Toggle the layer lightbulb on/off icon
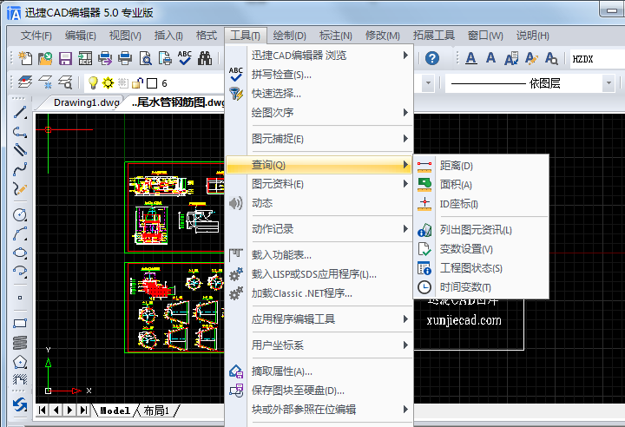 tap(93, 82)
